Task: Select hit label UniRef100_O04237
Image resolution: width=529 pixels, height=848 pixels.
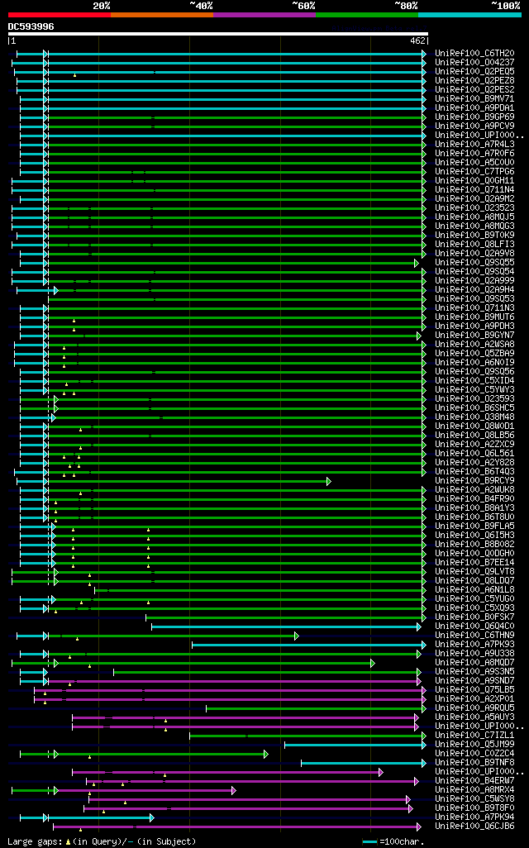Action: 475,63
